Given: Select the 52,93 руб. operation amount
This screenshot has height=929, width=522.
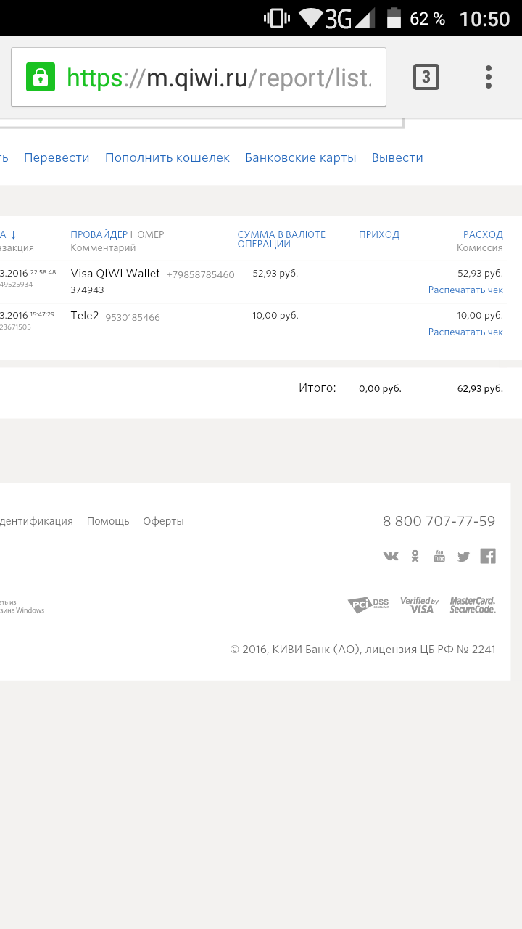Looking at the screenshot, I should [275, 274].
